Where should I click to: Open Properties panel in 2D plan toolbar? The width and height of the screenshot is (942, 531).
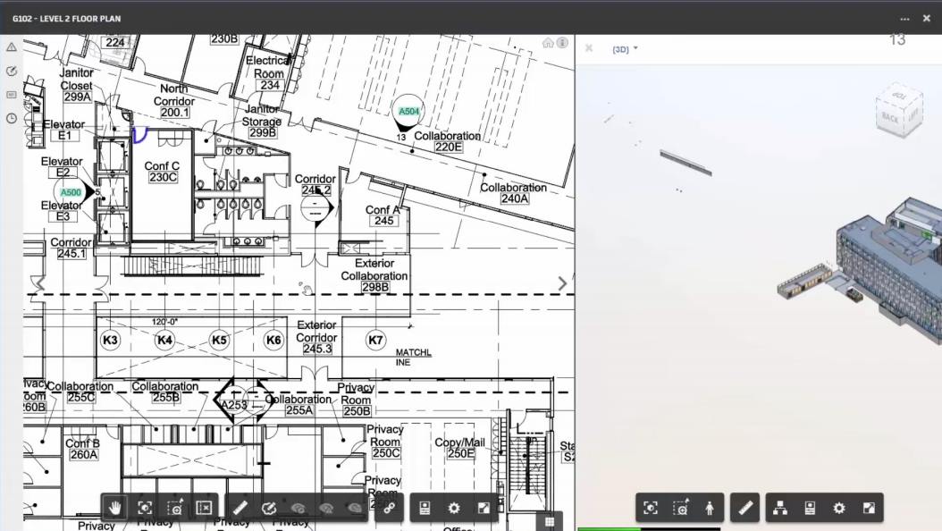425,508
